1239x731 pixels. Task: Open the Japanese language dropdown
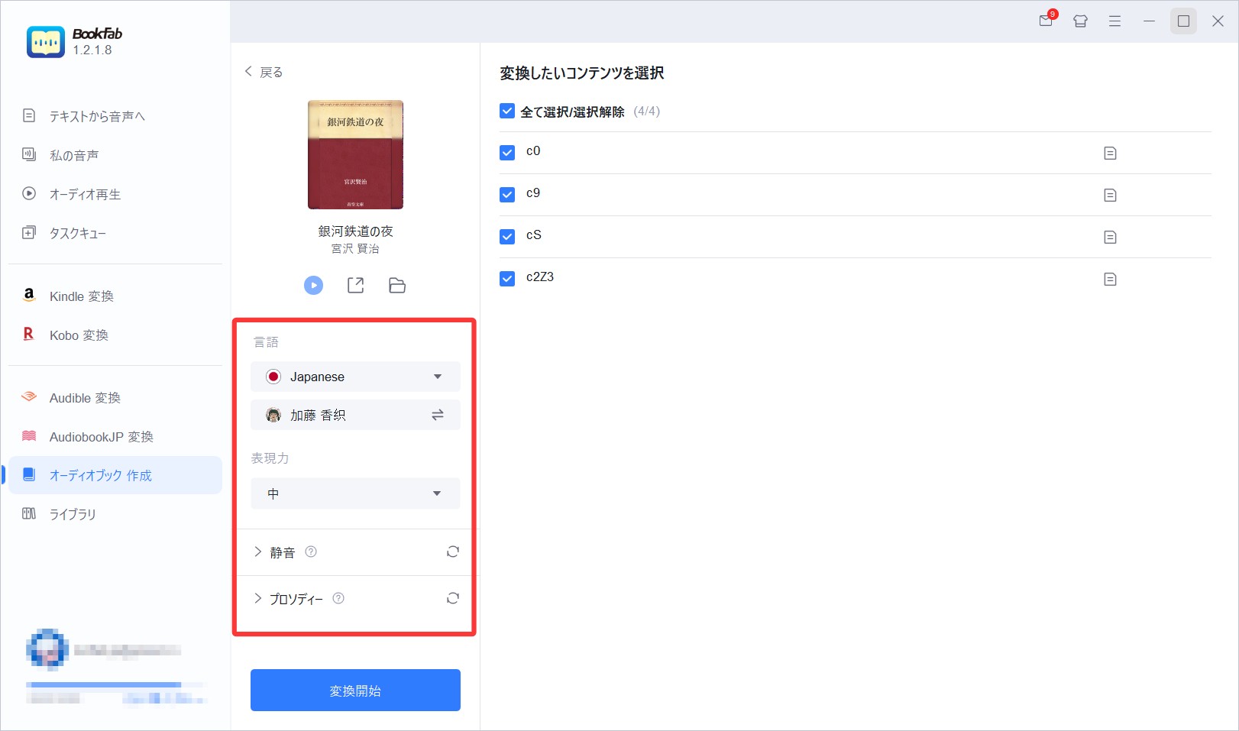[x=355, y=377]
